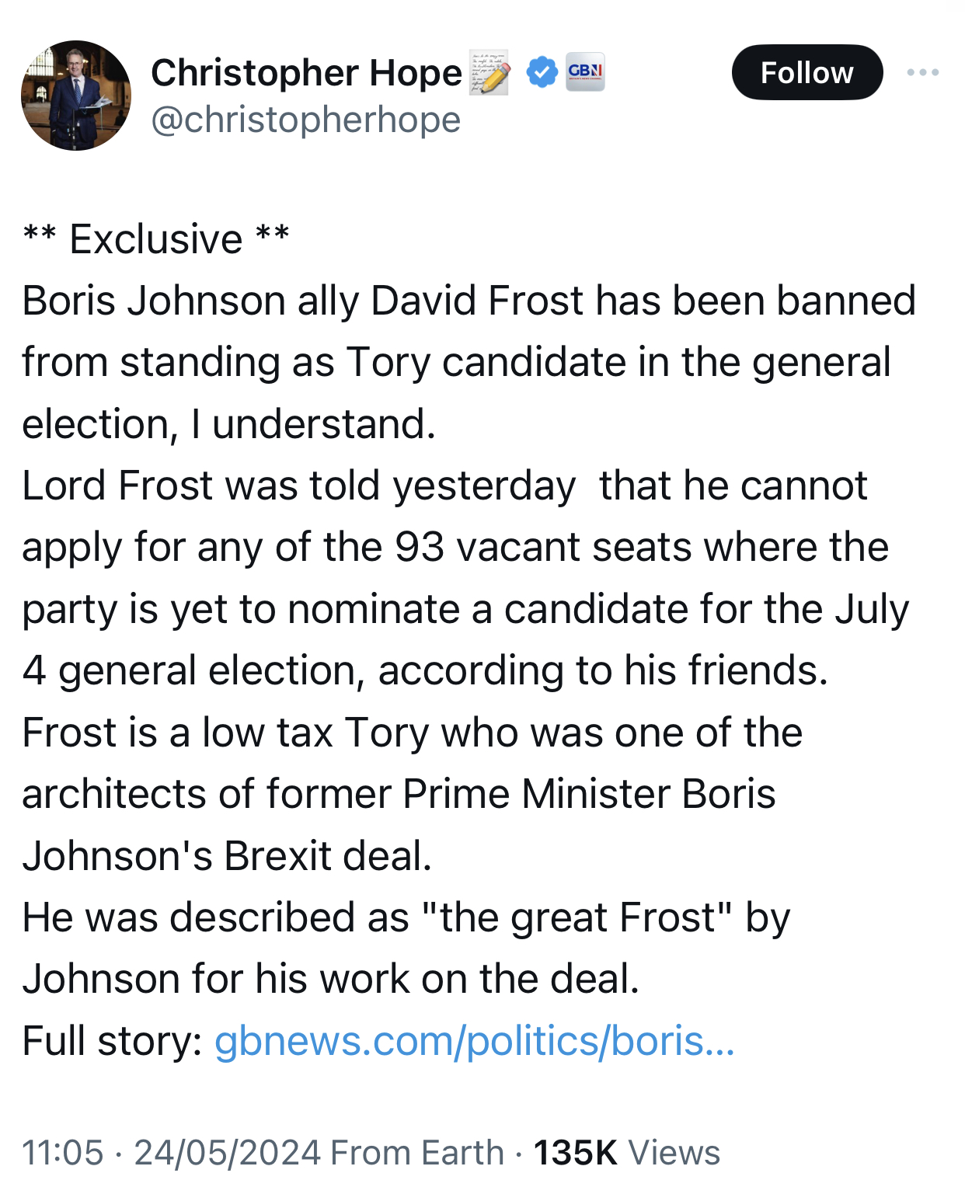Click the 24/05/2024 post date
Viewport: 965px width, 1194px height.
click(x=227, y=1153)
